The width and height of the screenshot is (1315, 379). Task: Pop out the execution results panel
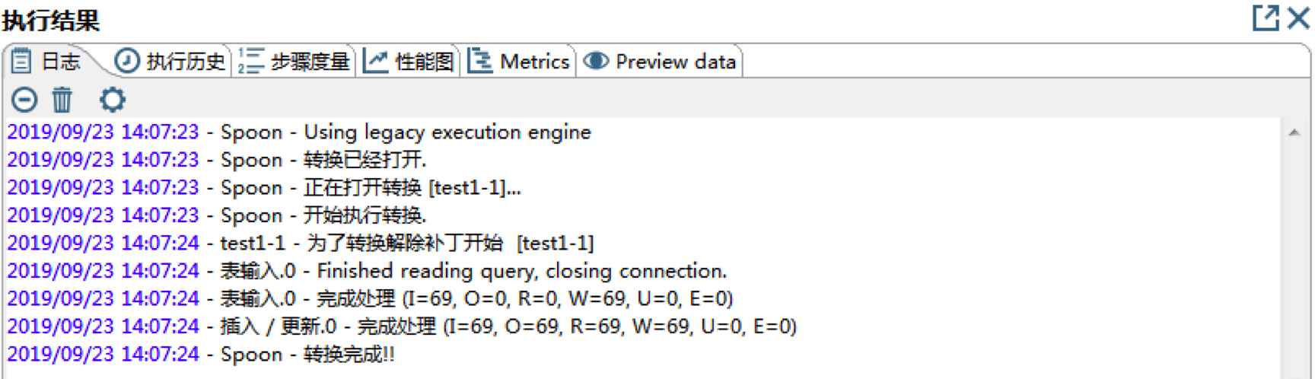pyautogui.click(x=1266, y=18)
